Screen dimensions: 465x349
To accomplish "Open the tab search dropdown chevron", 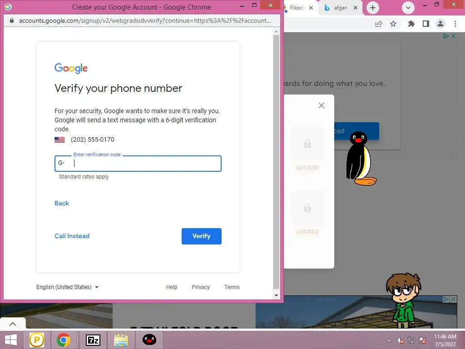I will click(x=408, y=8).
